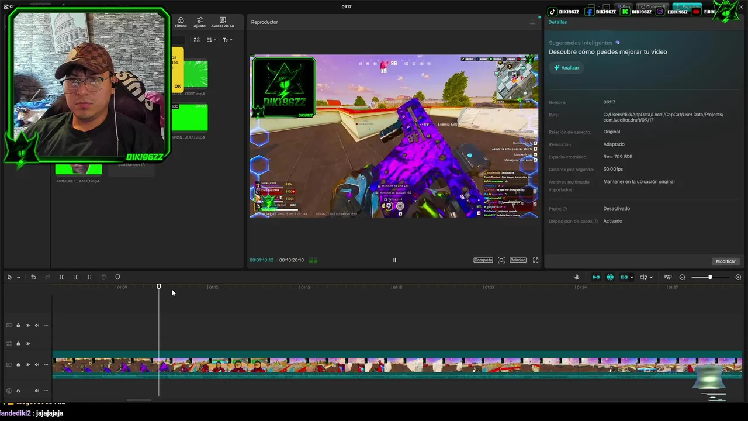Undo the last edit
This screenshot has width=748, height=421.
tap(33, 277)
